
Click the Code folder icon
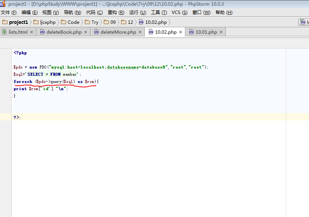point(64,22)
